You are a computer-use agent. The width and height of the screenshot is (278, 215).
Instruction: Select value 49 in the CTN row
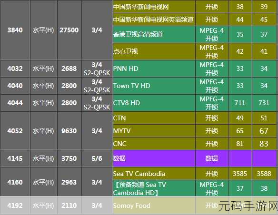click(240, 118)
